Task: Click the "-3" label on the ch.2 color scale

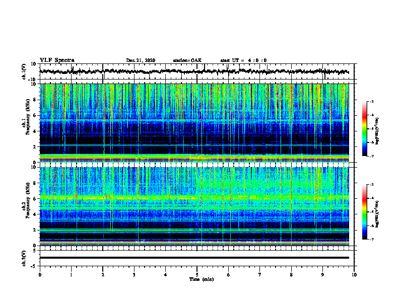Action: [x=371, y=185]
